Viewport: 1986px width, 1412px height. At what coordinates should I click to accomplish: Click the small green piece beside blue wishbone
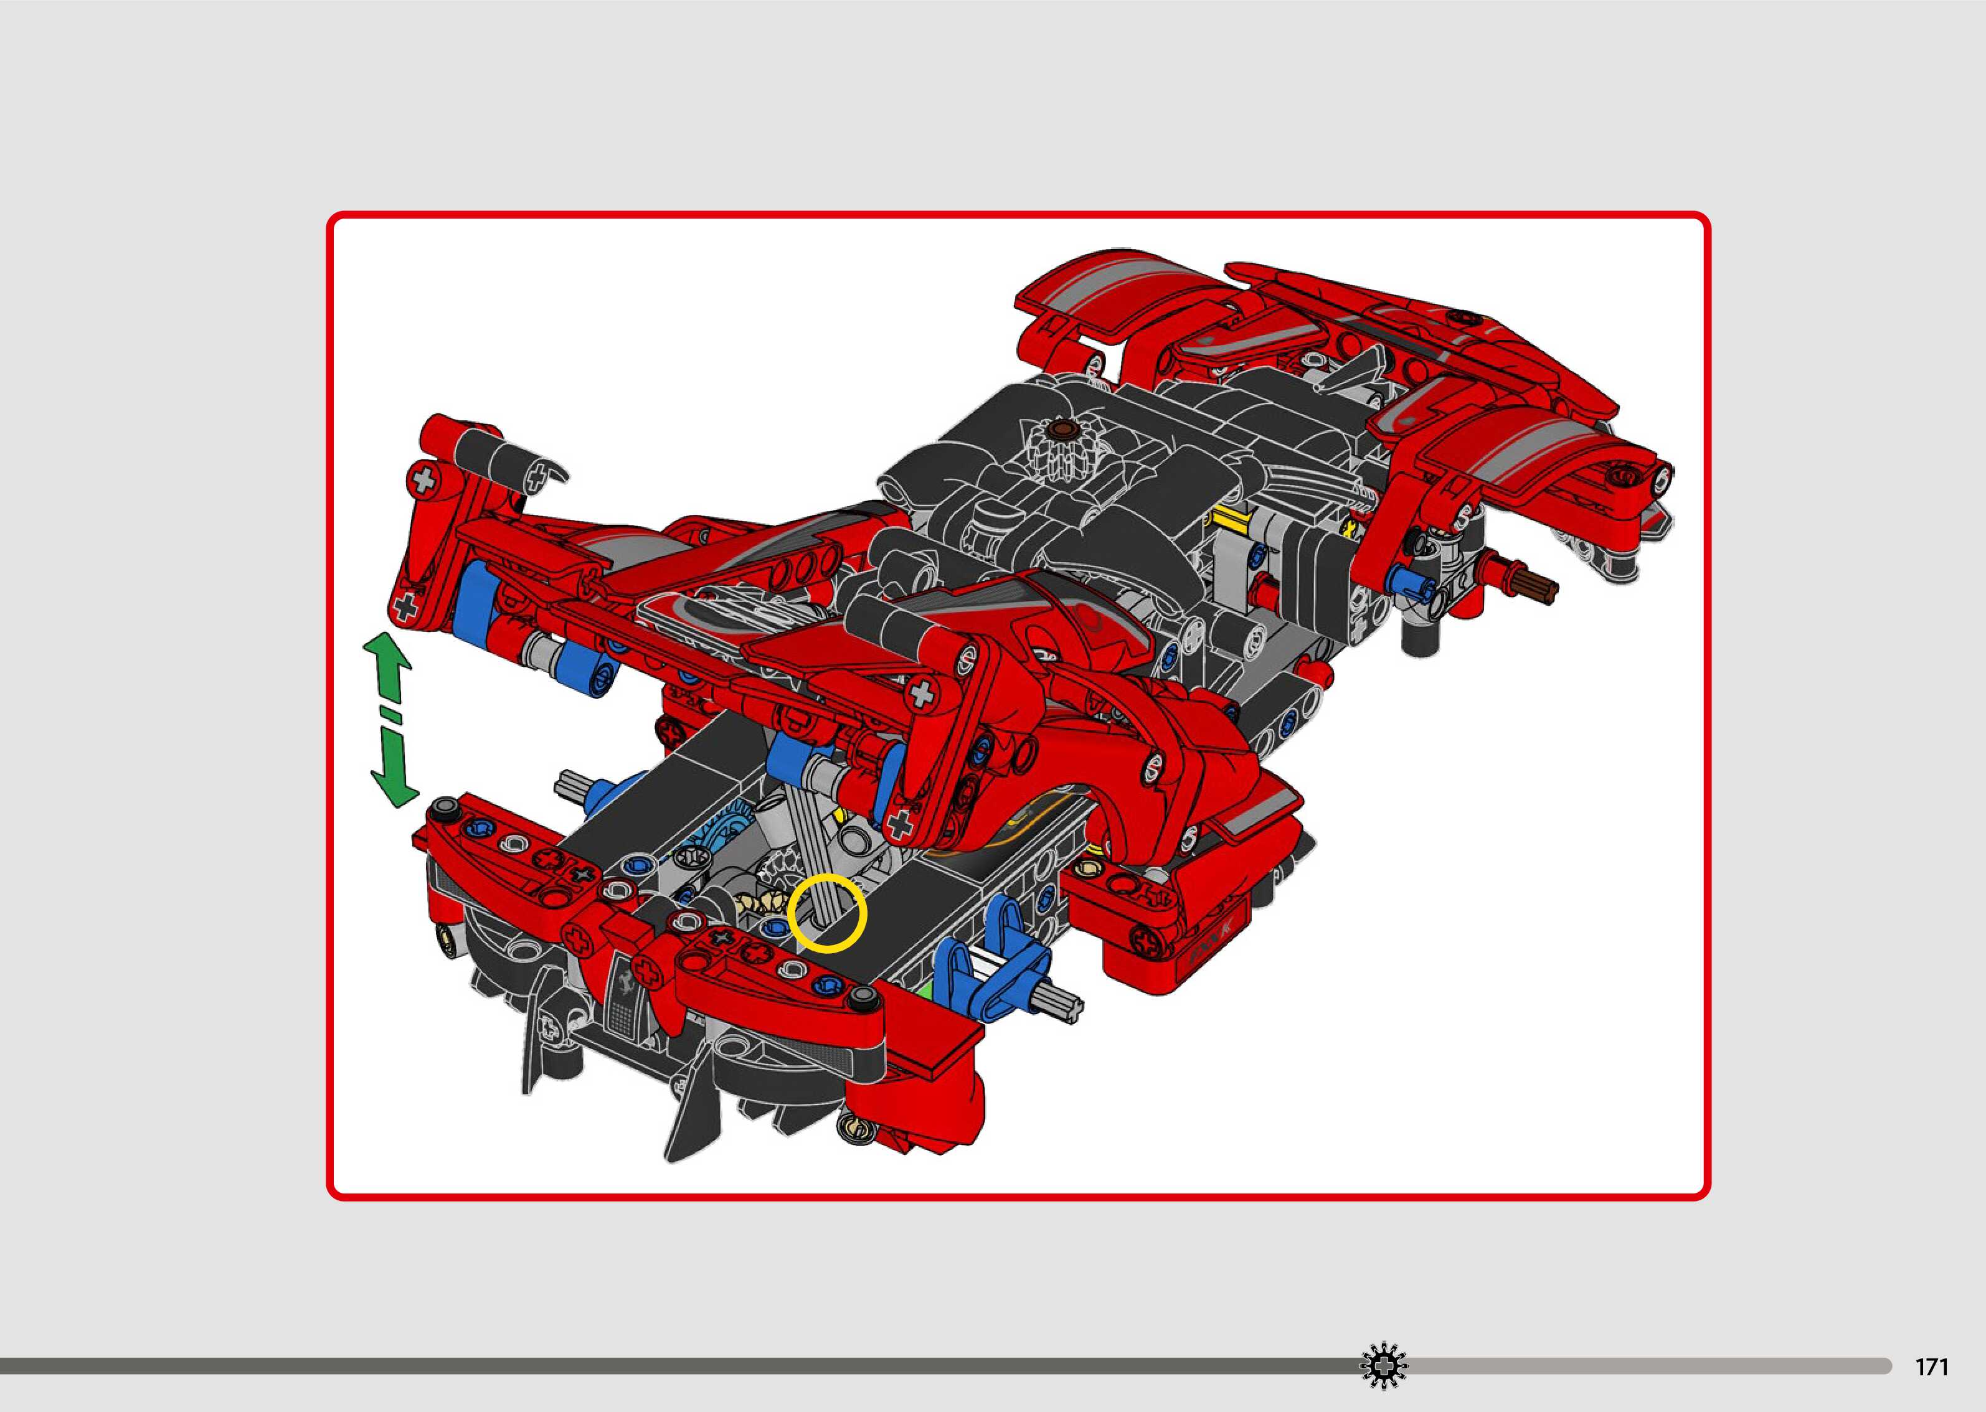(926, 991)
